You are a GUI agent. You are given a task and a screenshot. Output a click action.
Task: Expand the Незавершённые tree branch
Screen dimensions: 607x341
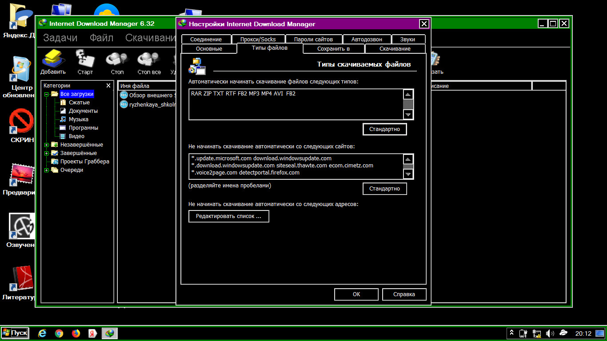coord(46,145)
